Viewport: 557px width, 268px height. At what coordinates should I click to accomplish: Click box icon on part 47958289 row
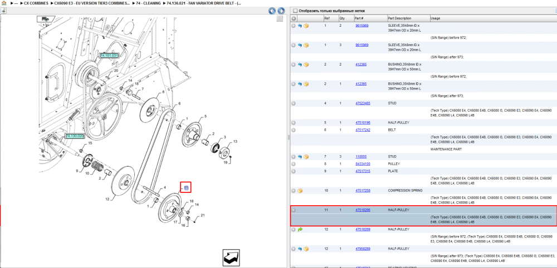(x=306, y=249)
